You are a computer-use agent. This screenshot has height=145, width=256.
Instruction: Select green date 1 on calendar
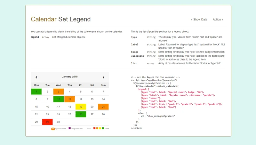[x=36, y=92]
